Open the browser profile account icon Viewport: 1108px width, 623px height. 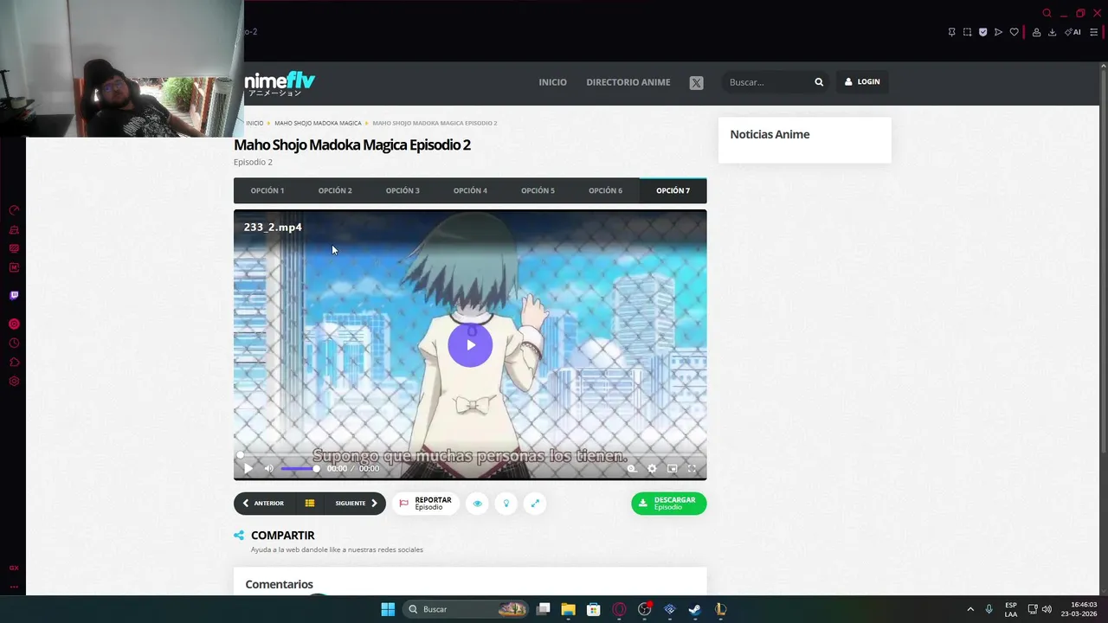click(x=1036, y=32)
